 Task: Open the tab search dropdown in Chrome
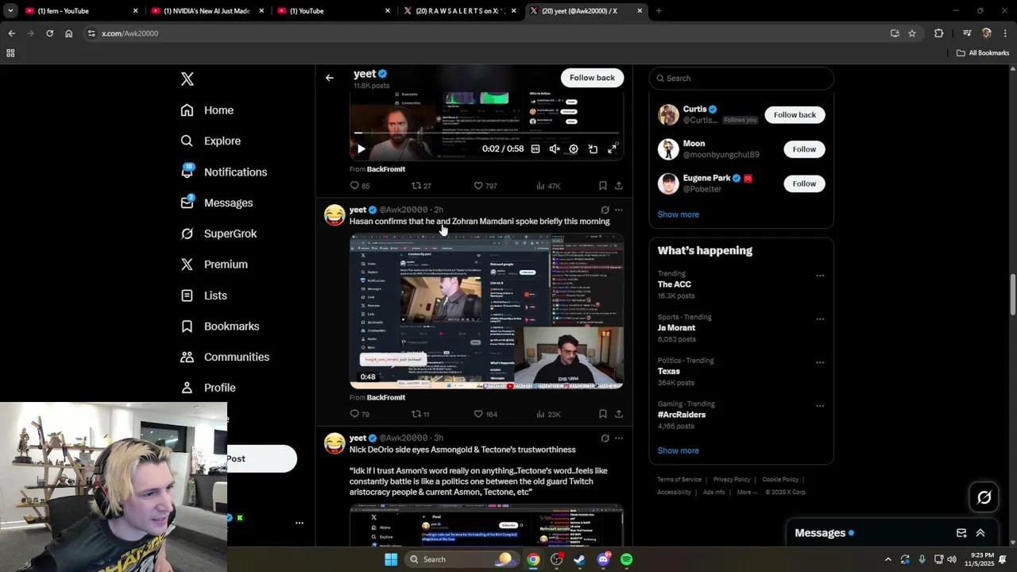10,11
